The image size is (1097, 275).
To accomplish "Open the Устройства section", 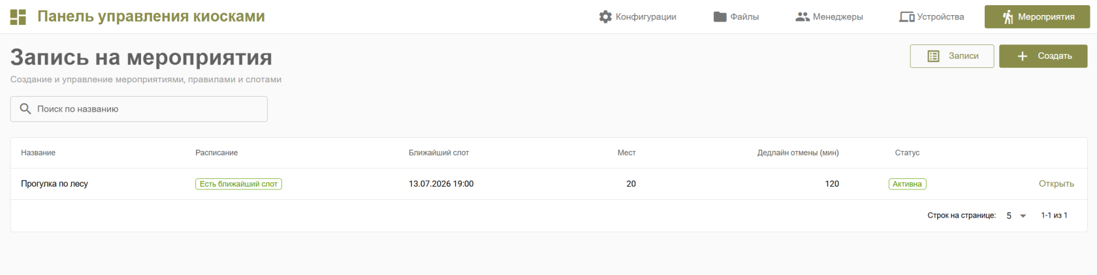I will pos(932,17).
